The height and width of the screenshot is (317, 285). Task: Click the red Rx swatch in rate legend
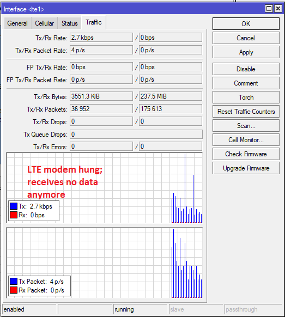coord(14,215)
